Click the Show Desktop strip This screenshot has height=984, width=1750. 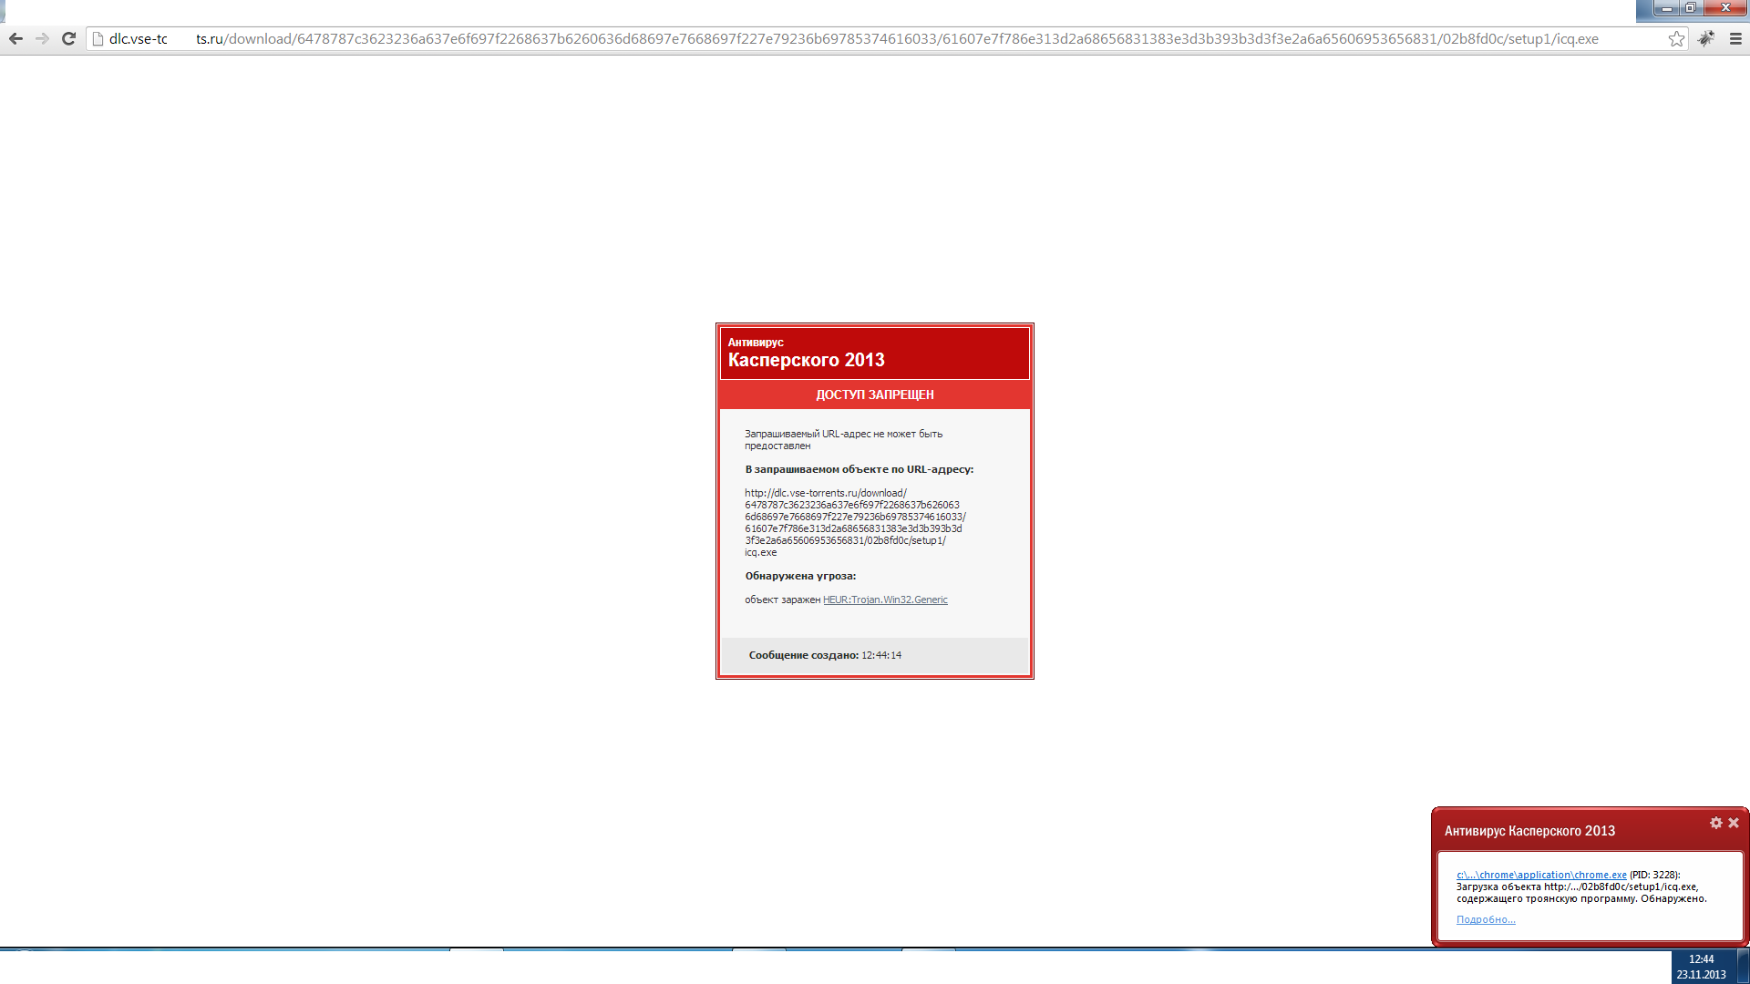tap(1744, 967)
